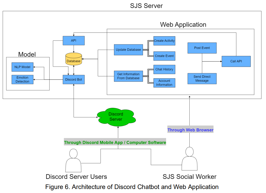266x193 pixels.
Task: Select the API box
Action: pos(73,40)
